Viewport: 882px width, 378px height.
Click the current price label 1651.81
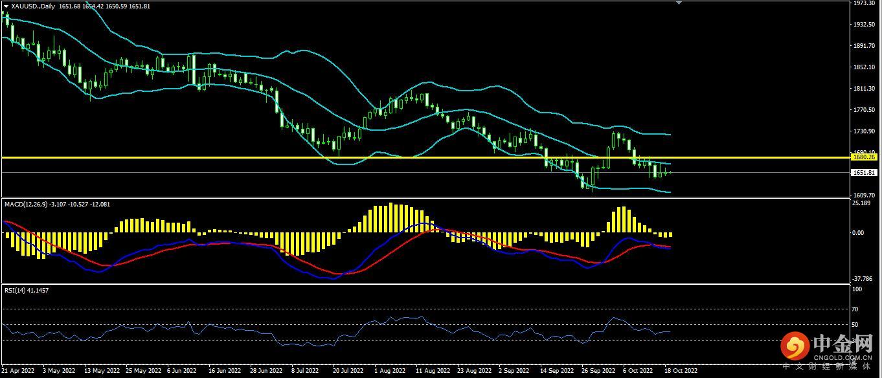864,173
